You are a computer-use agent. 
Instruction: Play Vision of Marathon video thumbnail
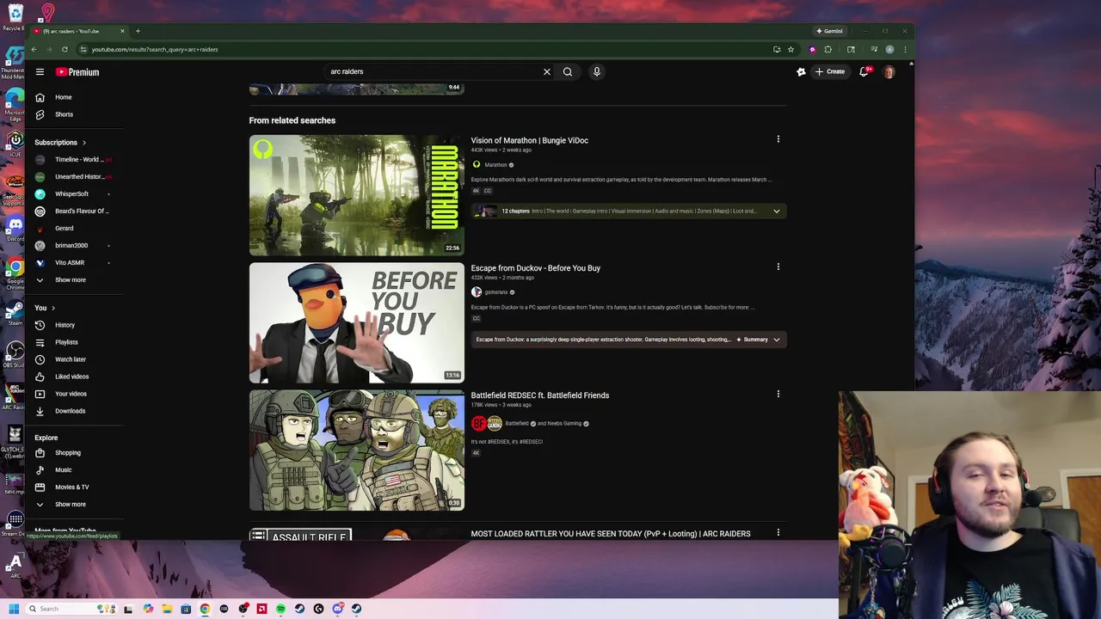(356, 195)
